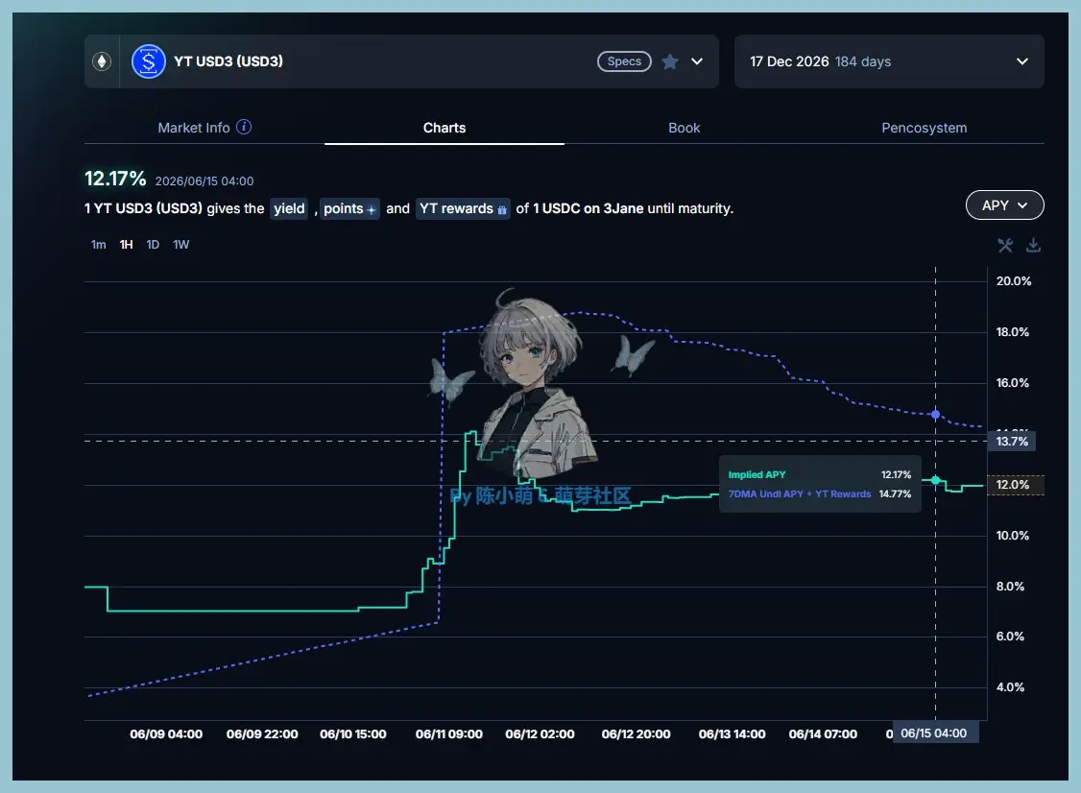Click the 20.0% y-axis label
This screenshot has width=1081, height=793.
point(1014,281)
